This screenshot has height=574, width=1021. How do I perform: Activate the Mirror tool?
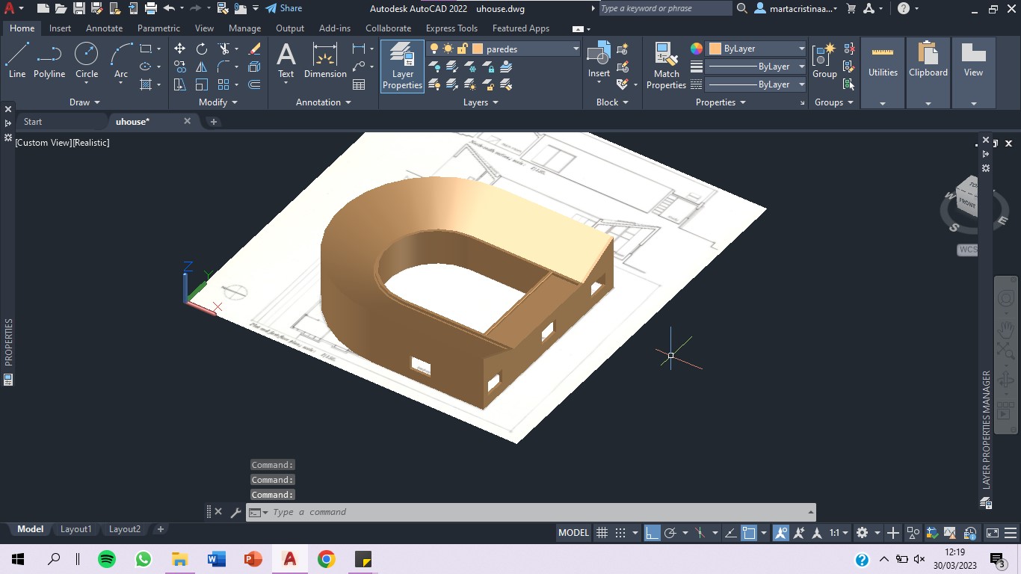coord(202,67)
